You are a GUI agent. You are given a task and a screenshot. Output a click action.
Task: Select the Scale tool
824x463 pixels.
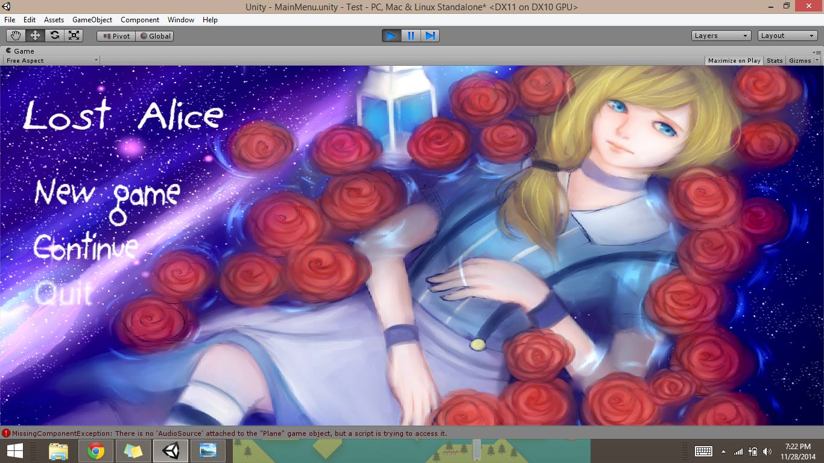[x=74, y=36]
